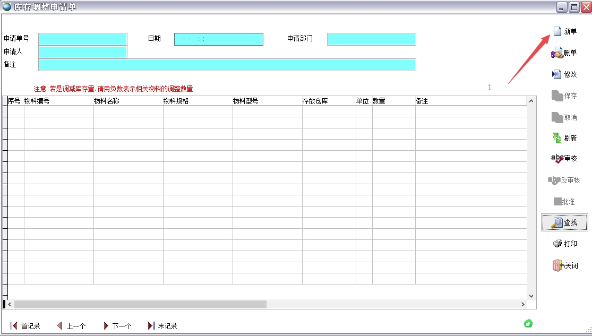Click the 打印 (print) icon
Screen dimensions: 592x336
coord(557,244)
